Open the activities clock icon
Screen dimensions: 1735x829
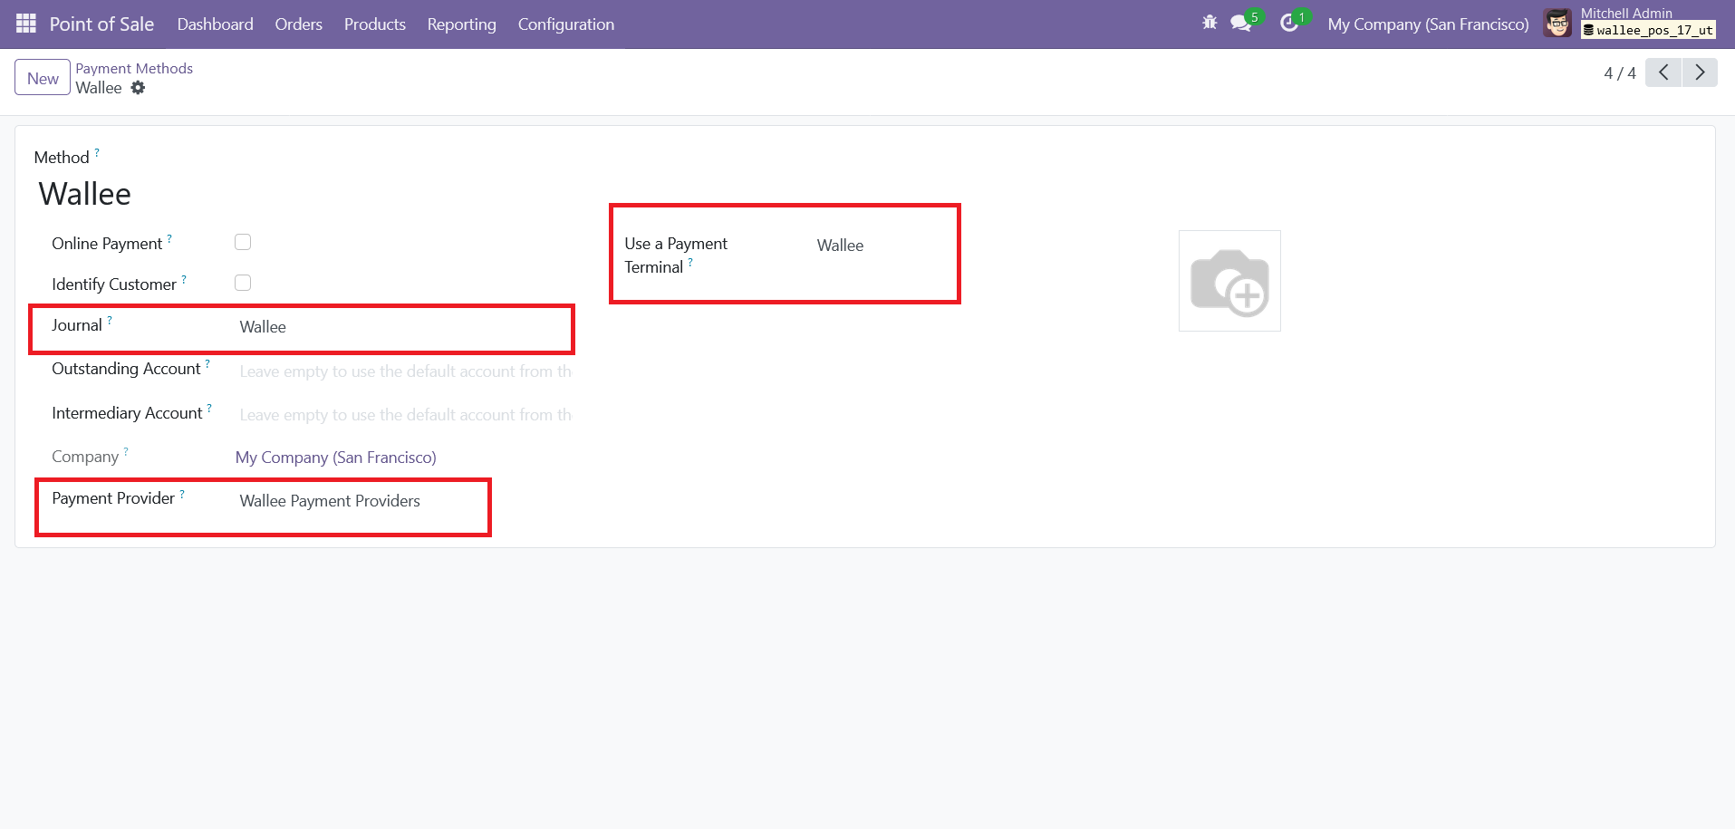click(1289, 24)
